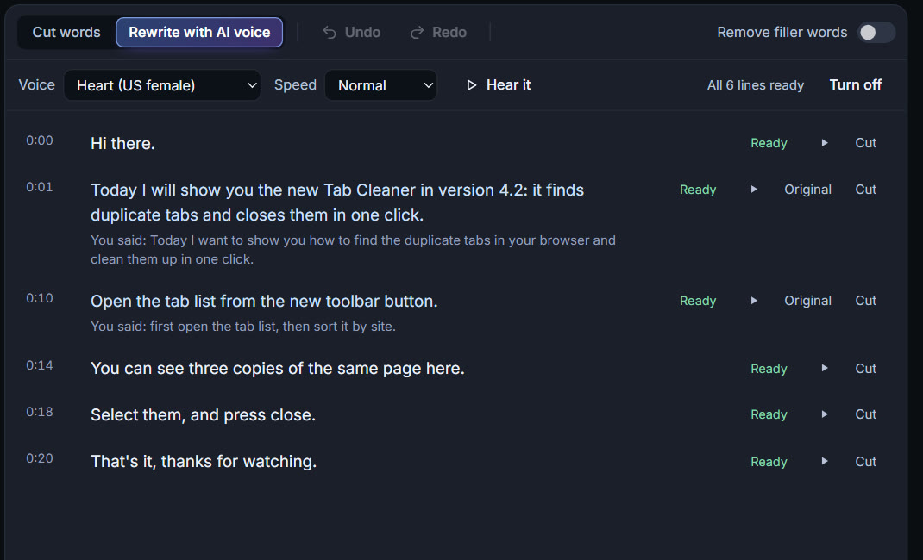Click the Hear it button
The height and width of the screenshot is (560, 923).
499,85
